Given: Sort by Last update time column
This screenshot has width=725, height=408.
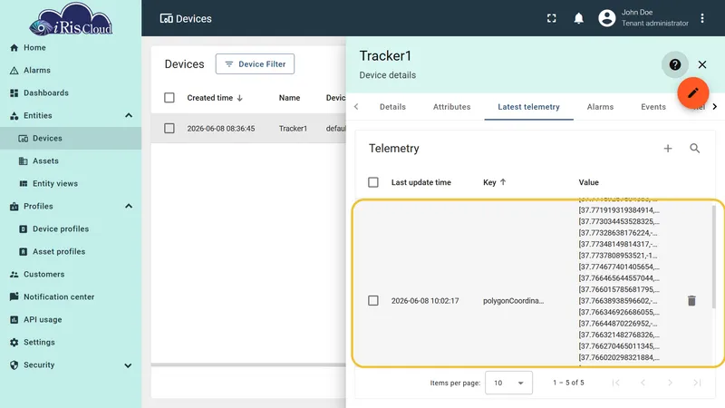Looking at the screenshot, I should click(x=420, y=182).
